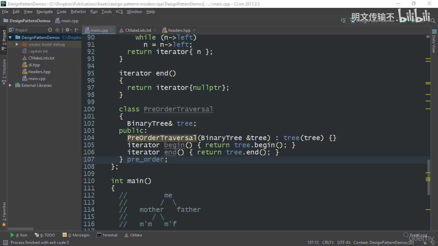Select di.hpp in the project tree
Viewport: 438px width, 246px height.
pos(34,65)
